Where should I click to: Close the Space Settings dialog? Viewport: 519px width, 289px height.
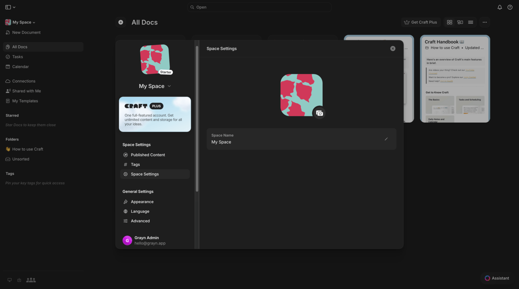(393, 48)
